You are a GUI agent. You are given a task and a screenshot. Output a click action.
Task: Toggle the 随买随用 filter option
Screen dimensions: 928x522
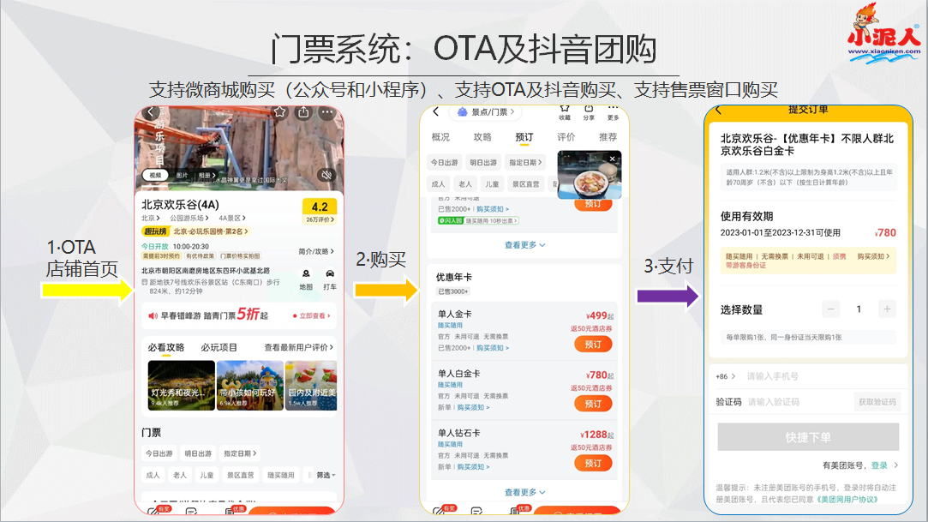coord(281,475)
